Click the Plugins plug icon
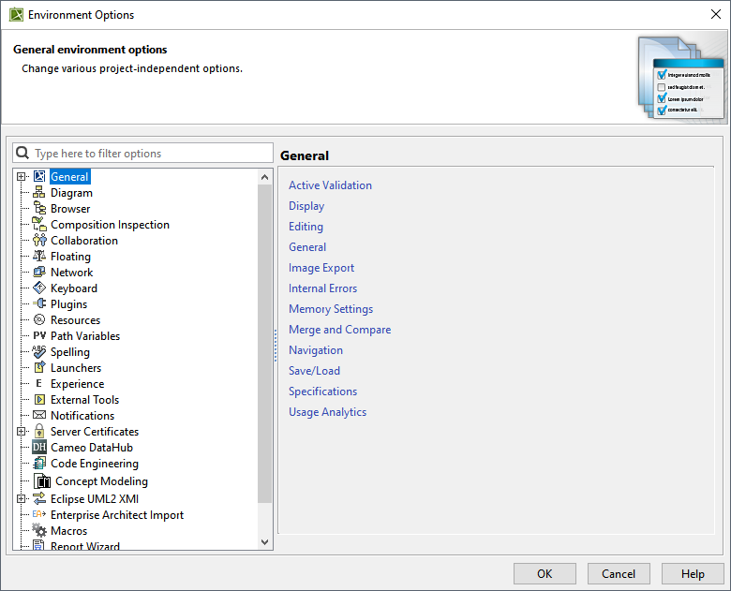This screenshot has width=731, height=591. tap(39, 304)
